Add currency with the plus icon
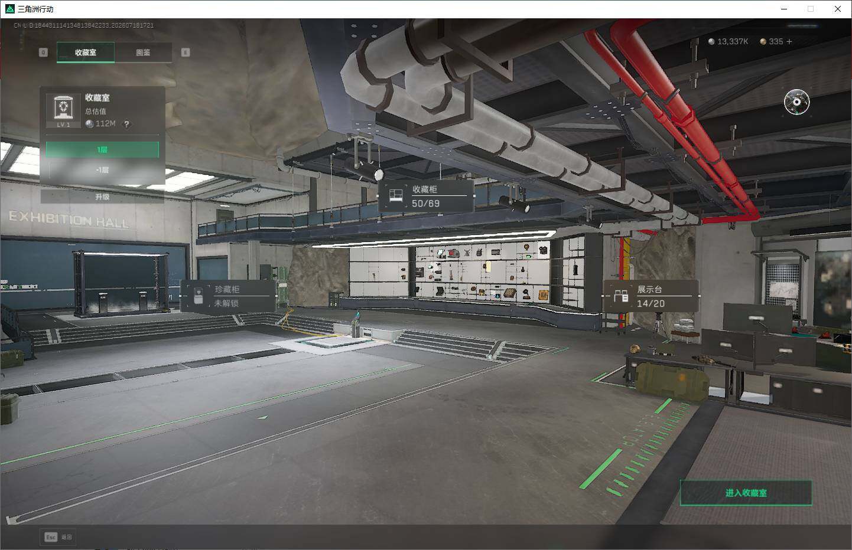 pyautogui.click(x=789, y=41)
